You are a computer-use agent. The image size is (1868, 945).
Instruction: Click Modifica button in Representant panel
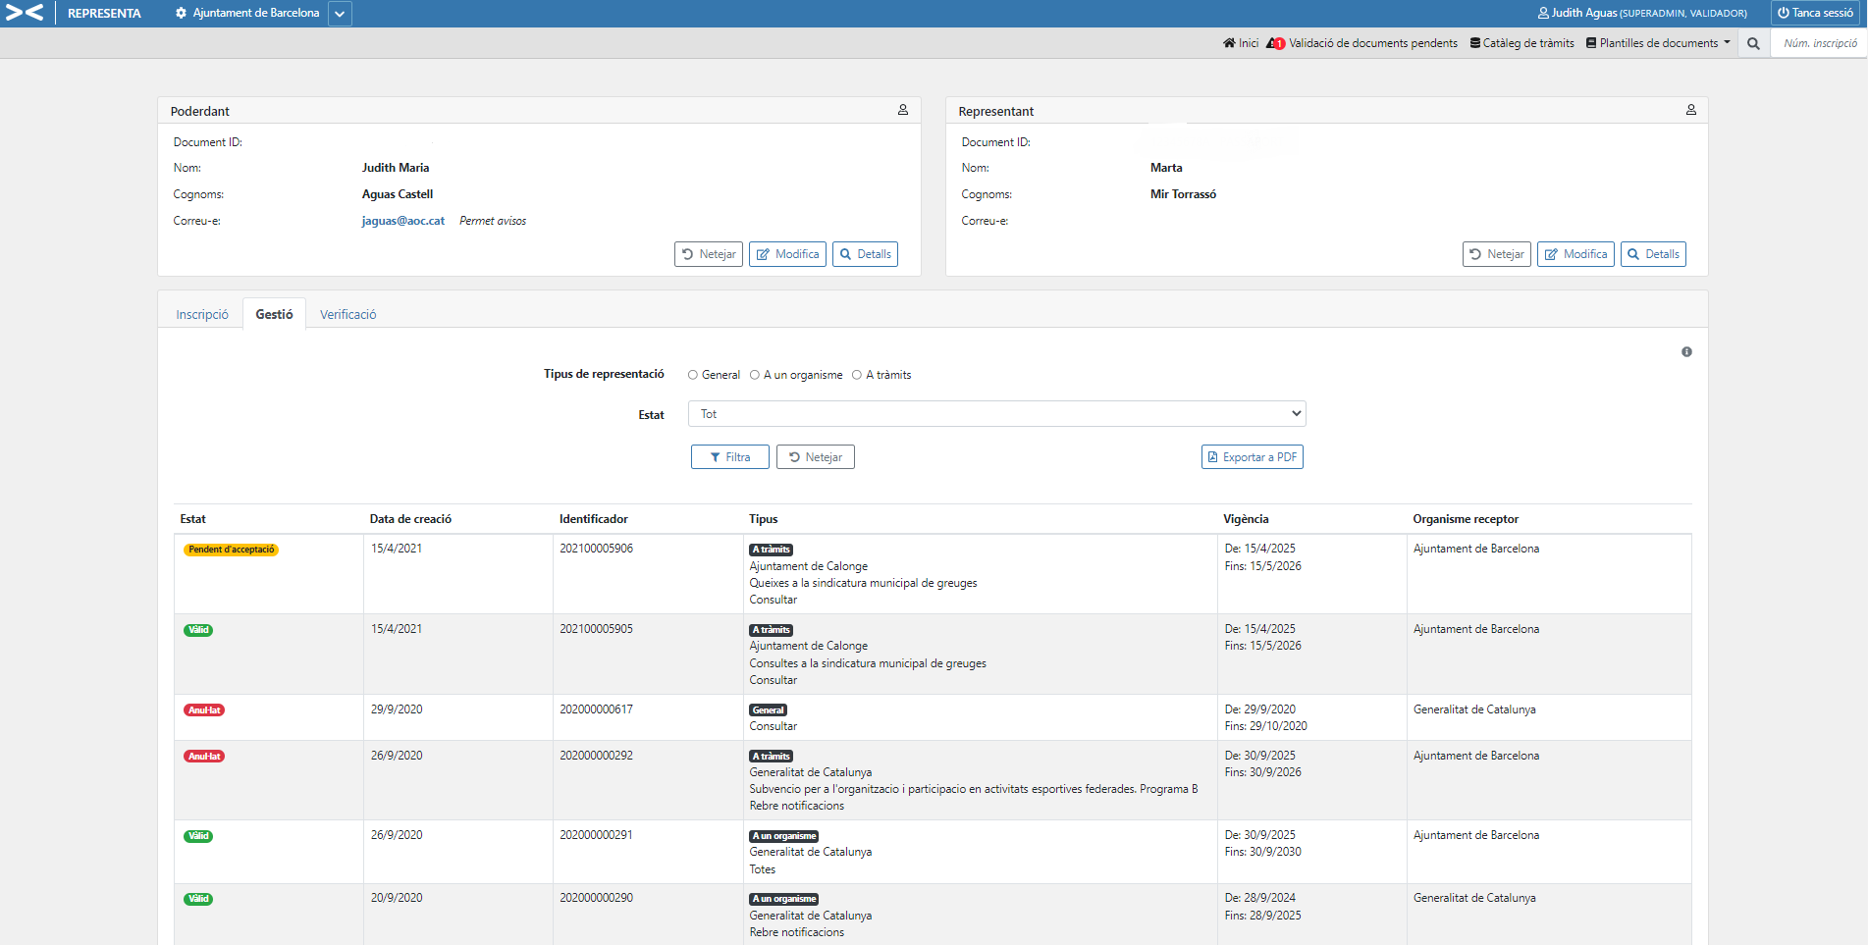click(1575, 254)
